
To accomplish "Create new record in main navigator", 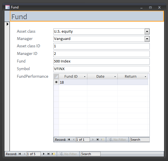I will coord(53,154).
